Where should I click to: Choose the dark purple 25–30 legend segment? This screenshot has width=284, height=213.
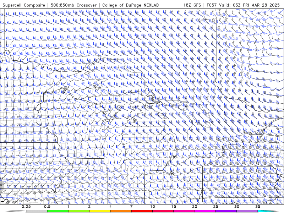(x=226, y=211)
